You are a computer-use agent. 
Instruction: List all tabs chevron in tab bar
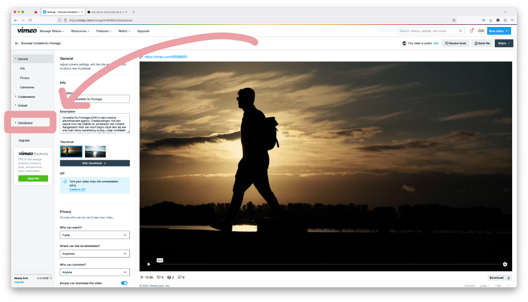click(505, 12)
